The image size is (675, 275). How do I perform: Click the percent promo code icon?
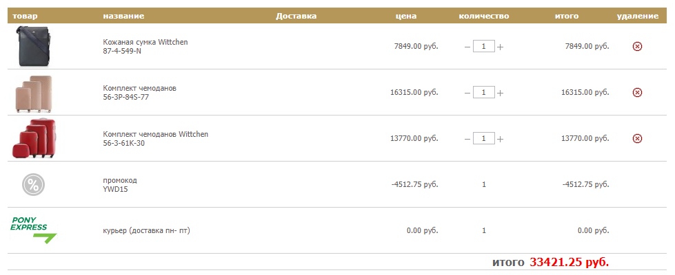33,185
